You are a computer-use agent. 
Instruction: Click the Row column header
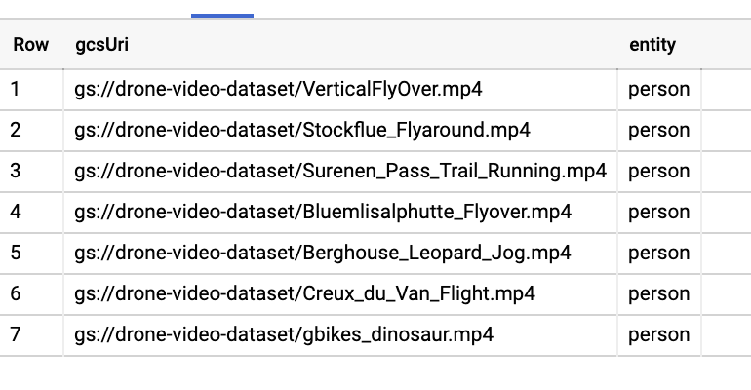pos(31,45)
